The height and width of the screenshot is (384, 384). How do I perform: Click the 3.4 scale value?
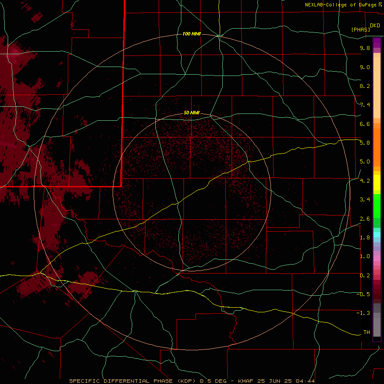(x=365, y=200)
